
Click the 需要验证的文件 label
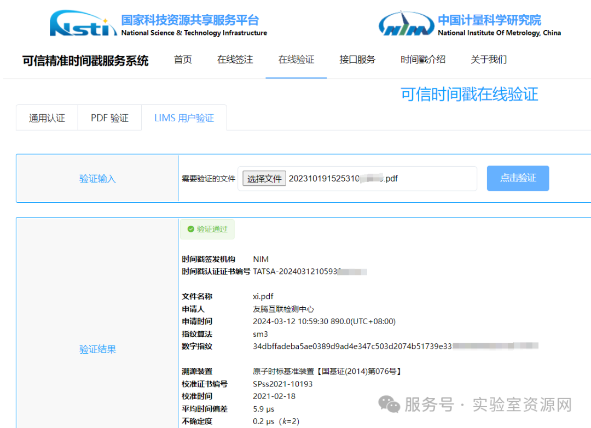208,179
